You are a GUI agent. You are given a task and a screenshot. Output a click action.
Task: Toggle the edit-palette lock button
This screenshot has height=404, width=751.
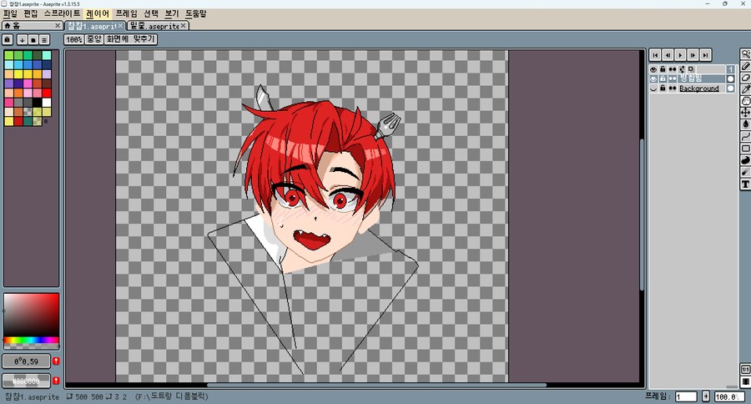8,39
